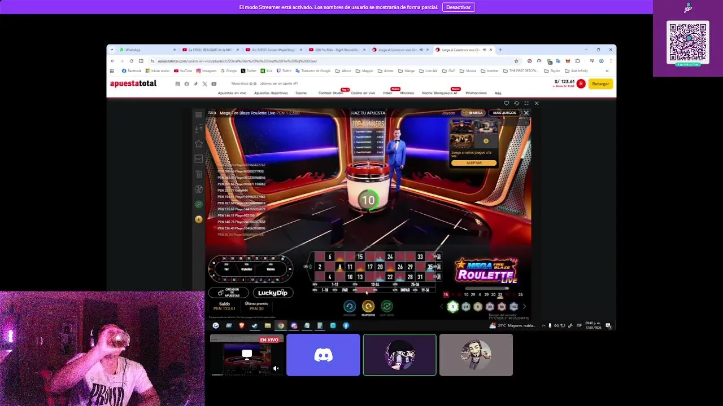Open the Promociones menu item
Screen dimensions: 723x406
(476, 93)
